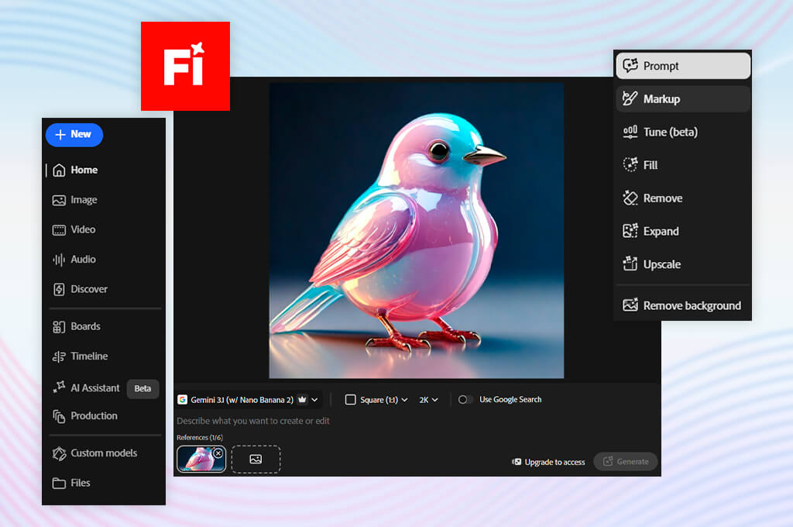Open the Files folder icon
Image resolution: width=793 pixels, height=527 pixels.
click(59, 483)
